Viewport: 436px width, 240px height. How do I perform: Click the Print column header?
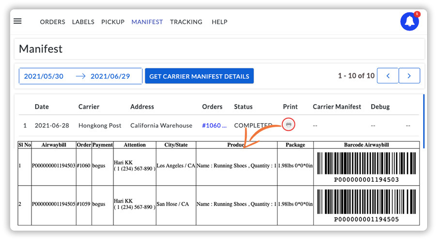pos(290,107)
